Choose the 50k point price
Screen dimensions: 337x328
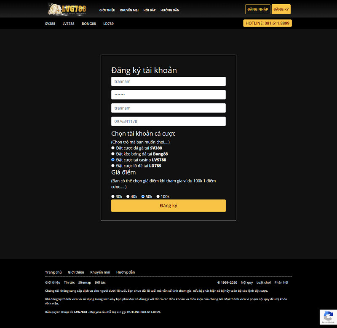click(x=143, y=196)
